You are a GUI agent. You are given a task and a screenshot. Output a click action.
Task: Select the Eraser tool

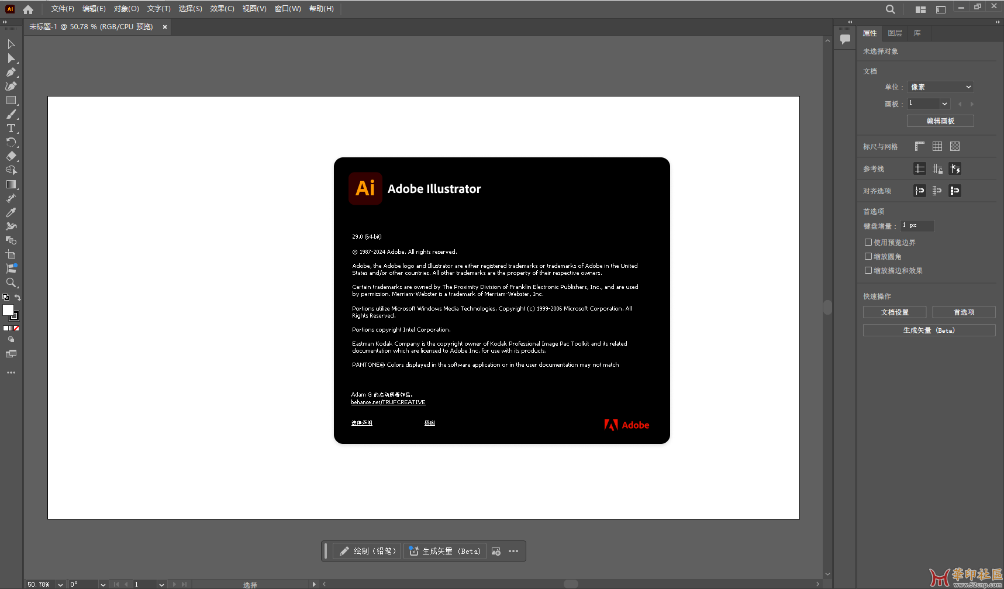click(x=11, y=156)
